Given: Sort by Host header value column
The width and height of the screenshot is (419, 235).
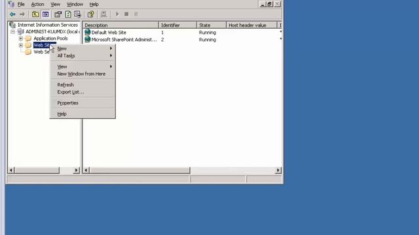Looking at the screenshot, I should [x=251, y=25].
